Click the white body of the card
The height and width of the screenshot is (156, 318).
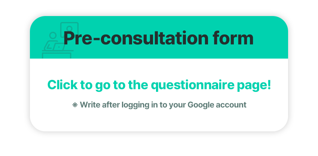(x=159, y=95)
